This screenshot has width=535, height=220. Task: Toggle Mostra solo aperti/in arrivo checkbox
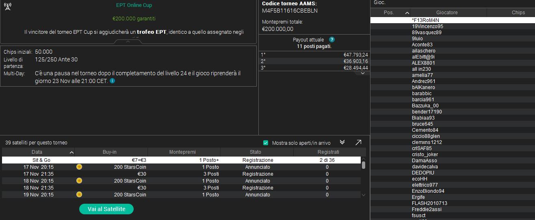tap(266, 143)
